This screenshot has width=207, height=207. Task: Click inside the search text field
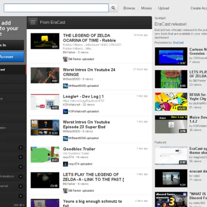coord(56,8)
